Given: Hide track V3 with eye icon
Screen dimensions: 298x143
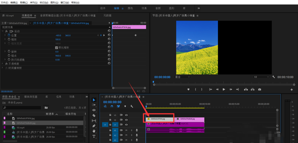Looking at the screenshot, I should (126, 115).
